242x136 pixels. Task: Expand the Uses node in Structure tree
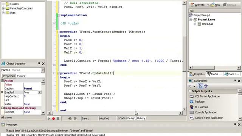[3, 13]
